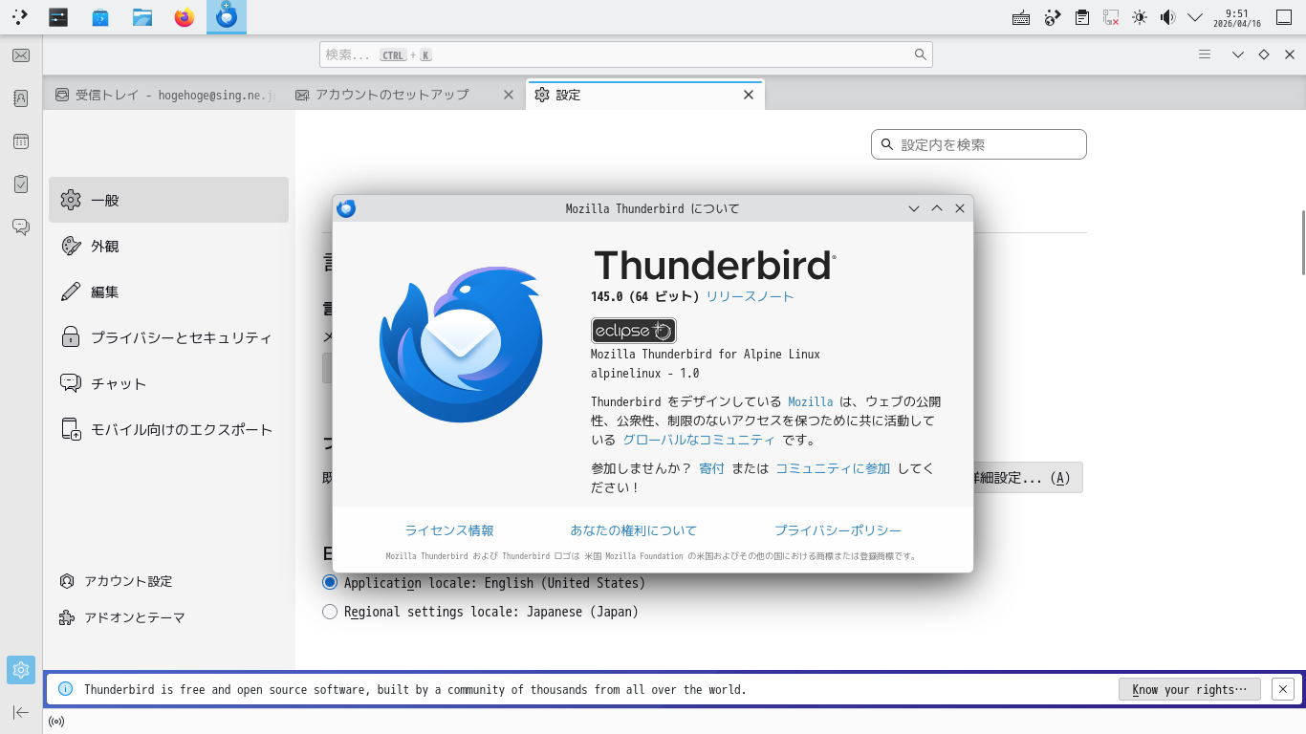The height and width of the screenshot is (734, 1306).
Task: Switch to the 受信トレイ inbox tab
Action: pos(164,95)
